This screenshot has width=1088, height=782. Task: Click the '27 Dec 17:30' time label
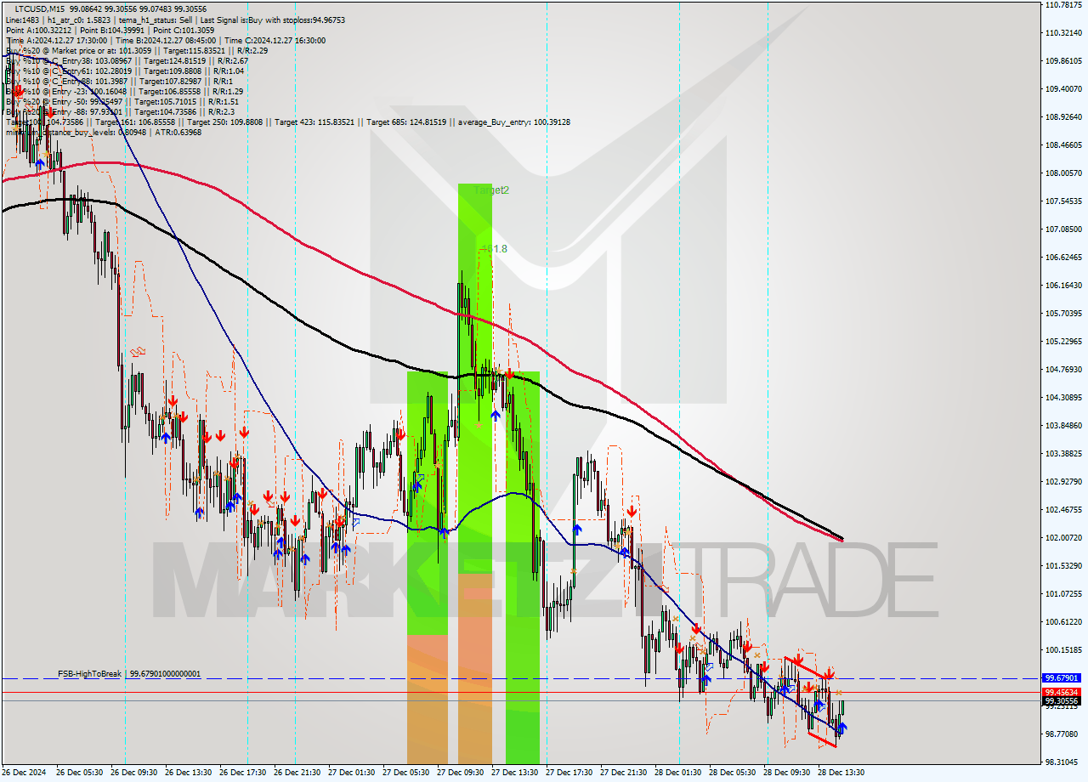(569, 773)
